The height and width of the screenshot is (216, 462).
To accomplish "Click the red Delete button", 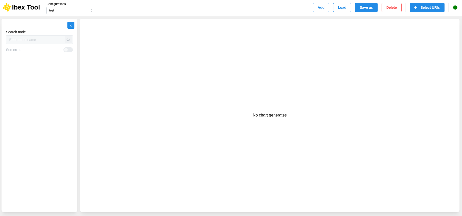I will point(391,7).
